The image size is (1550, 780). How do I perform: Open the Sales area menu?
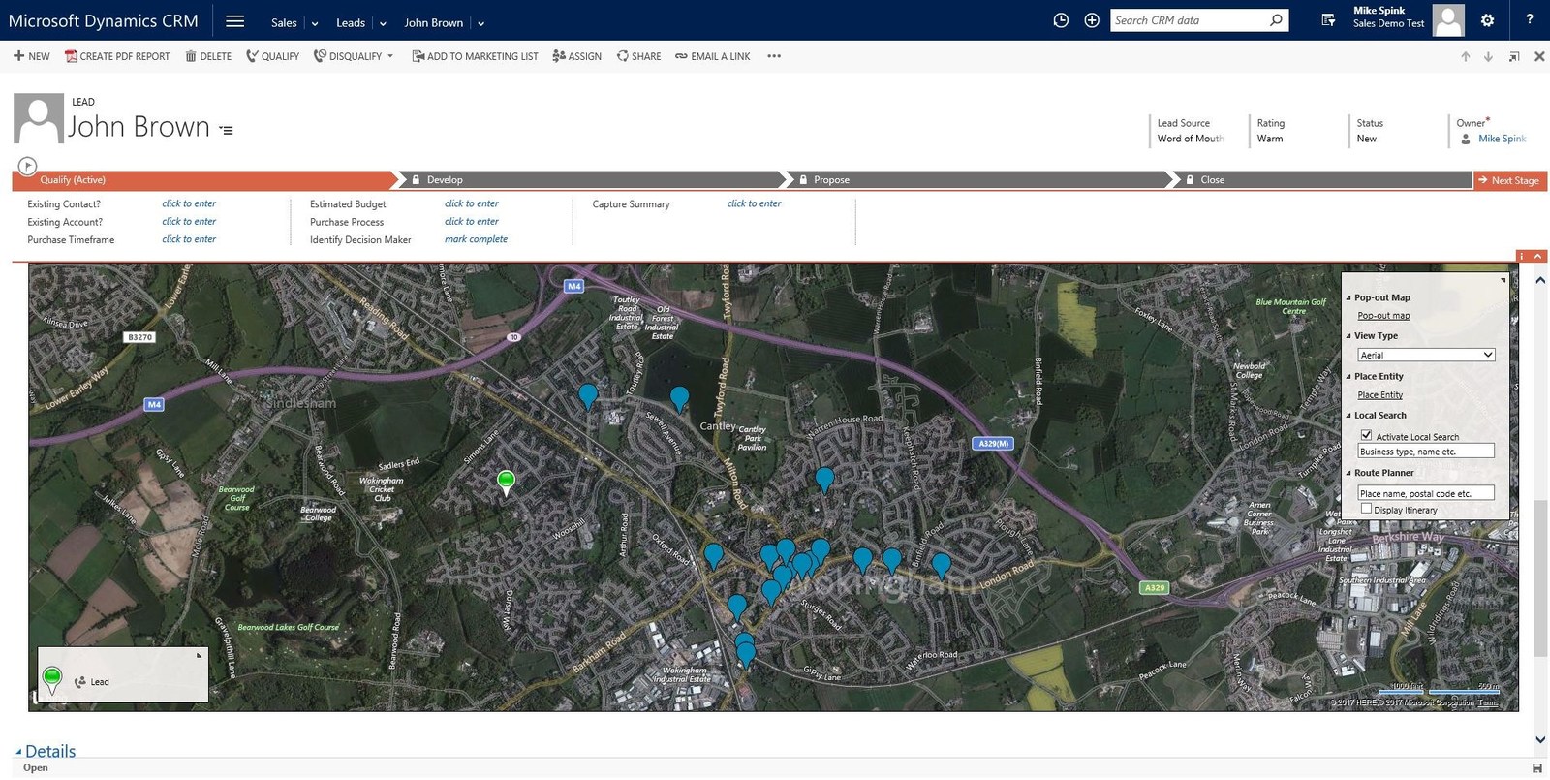(x=284, y=22)
